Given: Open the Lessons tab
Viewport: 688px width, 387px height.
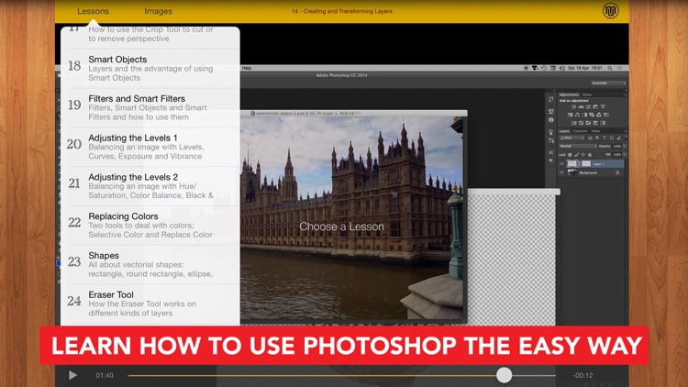Looking at the screenshot, I should (93, 11).
